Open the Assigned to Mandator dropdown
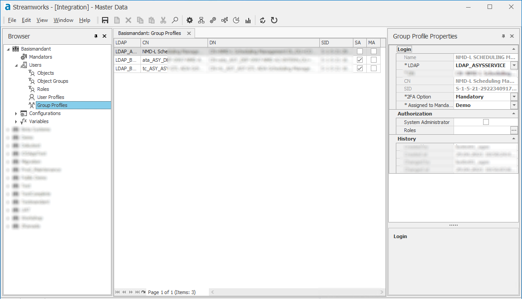 [514, 105]
